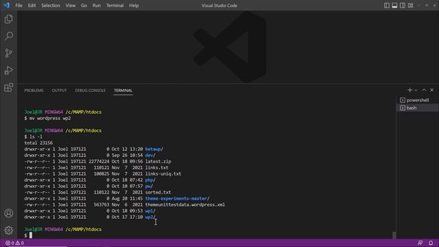Open the Run and Debug view
This screenshot has height=247, width=439.
point(9,70)
